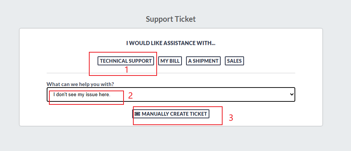Click the "I would like assistance with..." heading
The image size is (351, 151).
171,43
